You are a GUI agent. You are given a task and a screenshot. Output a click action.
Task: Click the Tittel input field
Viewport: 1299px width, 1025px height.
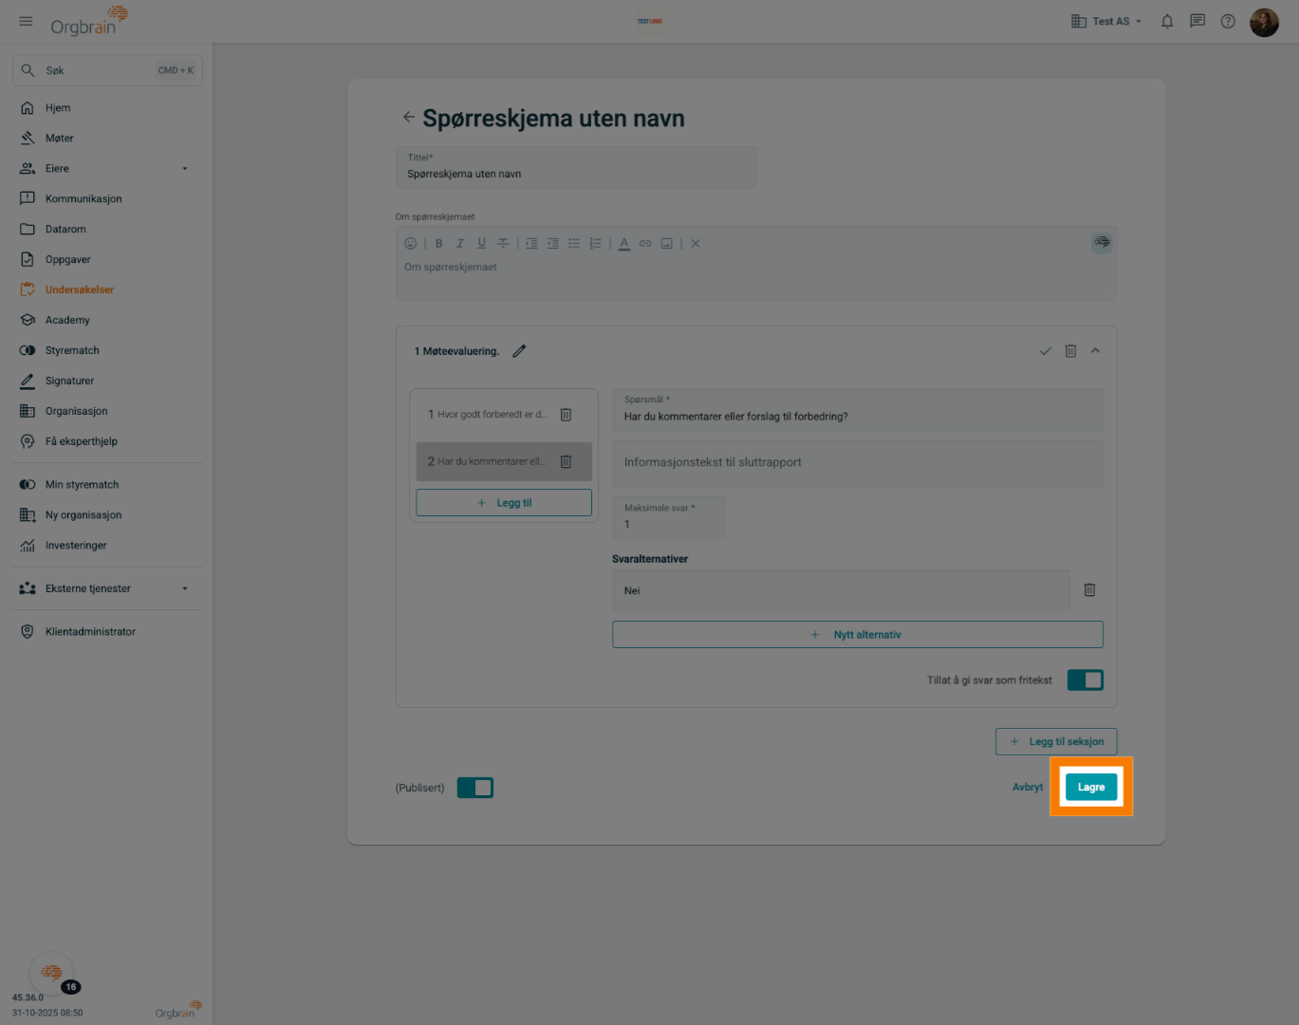coord(576,167)
